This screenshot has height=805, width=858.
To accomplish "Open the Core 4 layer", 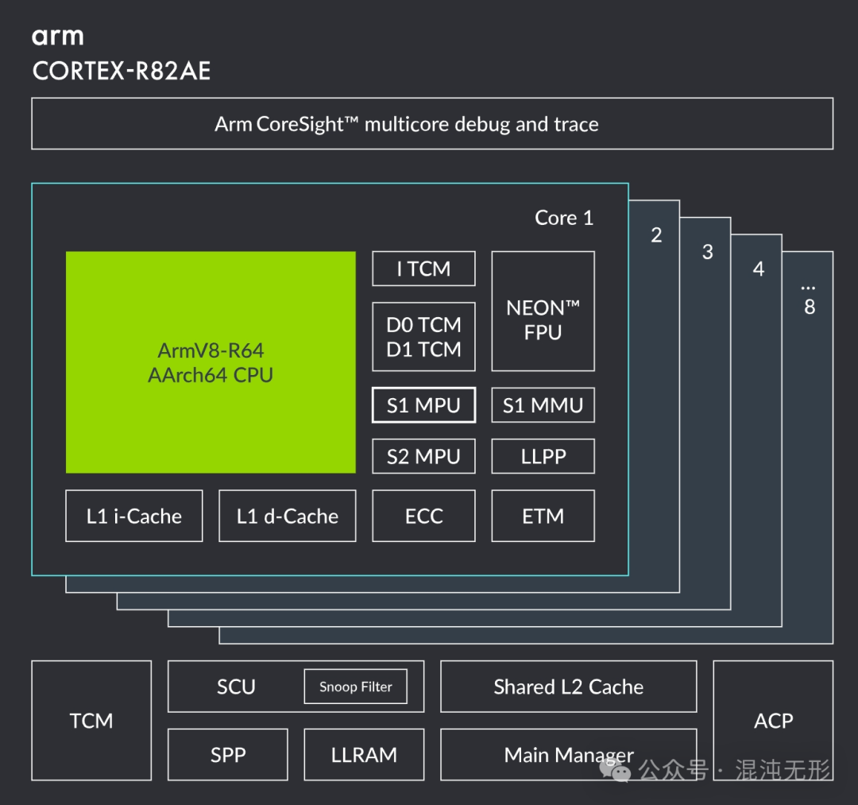I will tap(759, 269).
